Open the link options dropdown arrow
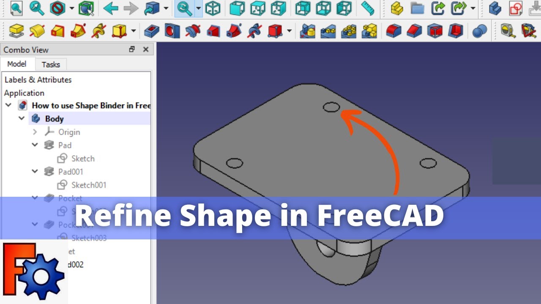The height and width of the screenshot is (304, 541). click(473, 8)
